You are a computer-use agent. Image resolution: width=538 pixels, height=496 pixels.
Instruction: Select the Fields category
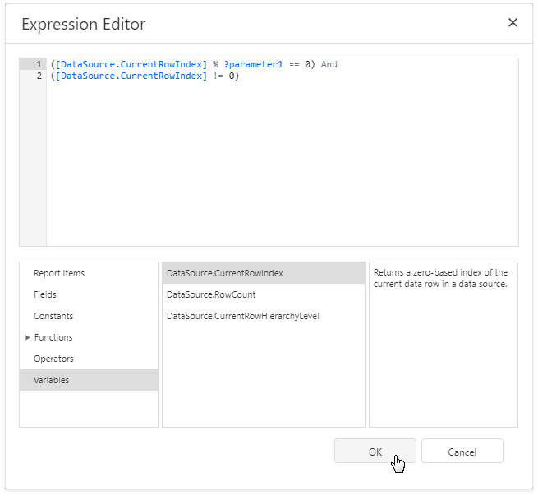click(x=89, y=294)
